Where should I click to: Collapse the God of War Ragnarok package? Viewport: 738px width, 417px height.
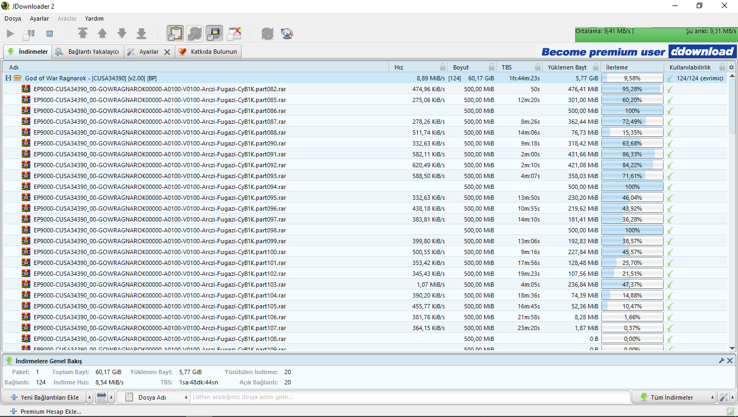8,78
